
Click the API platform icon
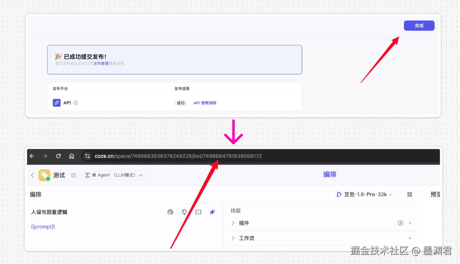57,103
